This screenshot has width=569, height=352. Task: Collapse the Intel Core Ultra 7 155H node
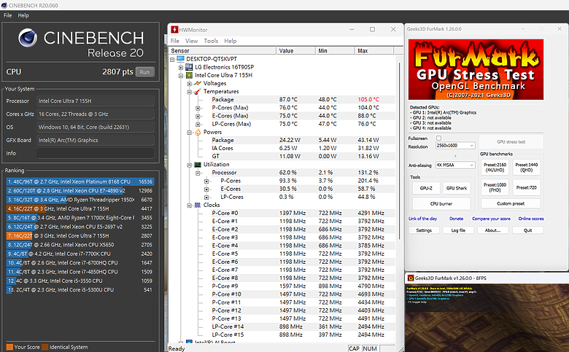(x=181, y=76)
